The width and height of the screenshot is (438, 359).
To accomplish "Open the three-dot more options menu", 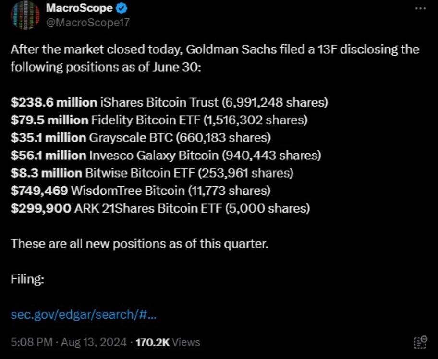I will (x=420, y=8).
